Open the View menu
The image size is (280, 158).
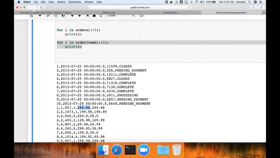pyautogui.click(x=51, y=2)
